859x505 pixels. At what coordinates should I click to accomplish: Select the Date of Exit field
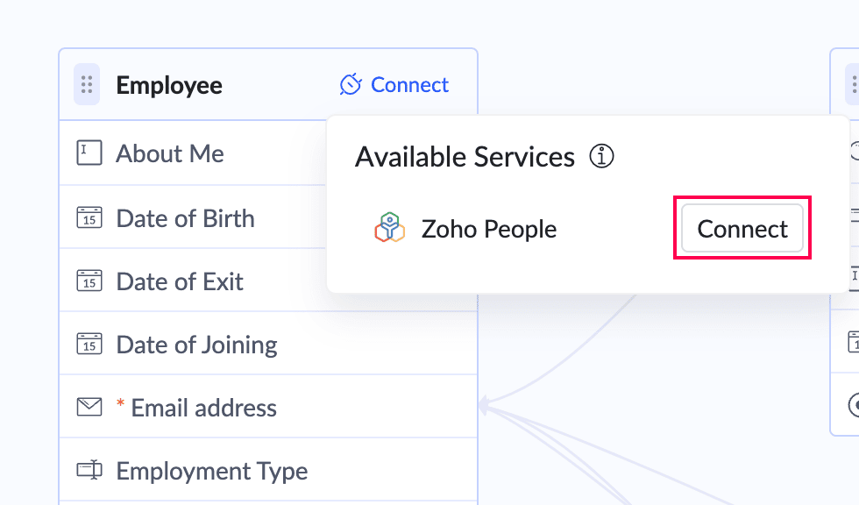pyautogui.click(x=193, y=281)
